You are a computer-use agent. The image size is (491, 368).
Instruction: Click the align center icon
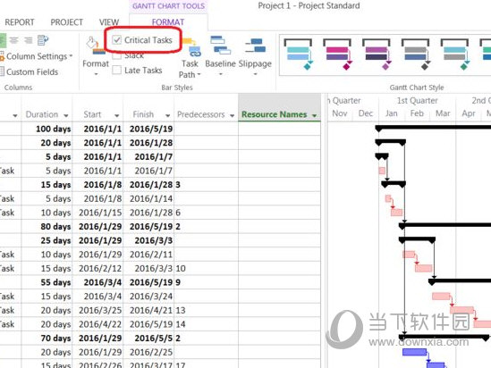point(13,40)
